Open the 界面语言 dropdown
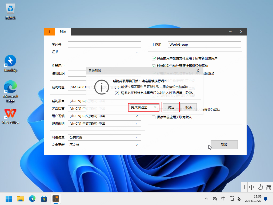This screenshot has height=205, width=273. coord(77,109)
